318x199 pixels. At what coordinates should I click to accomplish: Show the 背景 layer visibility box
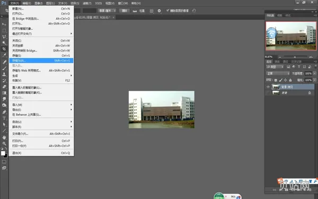(x=268, y=93)
